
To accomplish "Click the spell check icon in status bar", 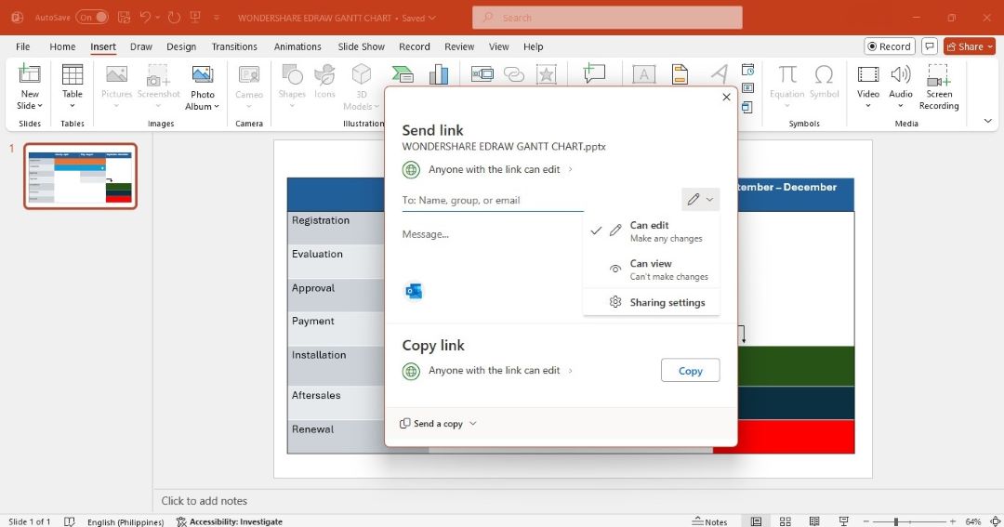I will tap(69, 521).
